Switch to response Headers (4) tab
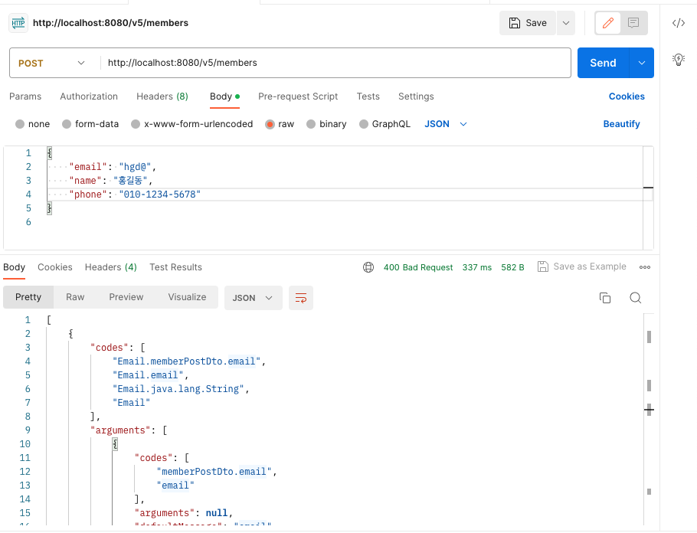This screenshot has width=697, height=533. click(111, 267)
